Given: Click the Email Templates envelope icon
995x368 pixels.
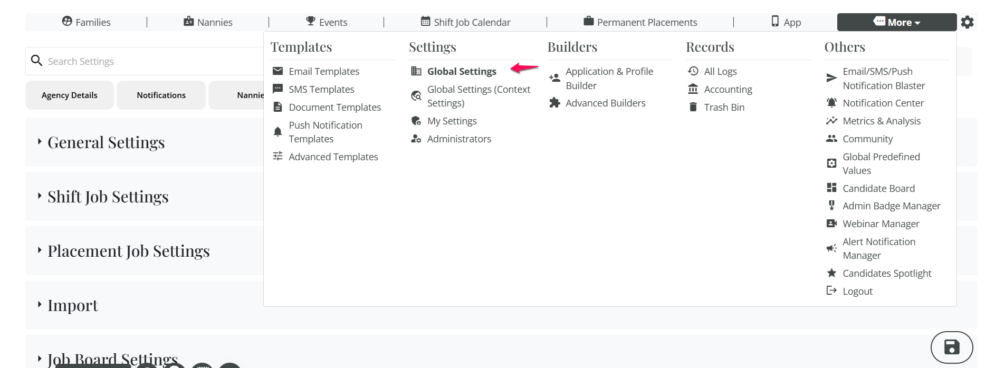Looking at the screenshot, I should [x=278, y=71].
